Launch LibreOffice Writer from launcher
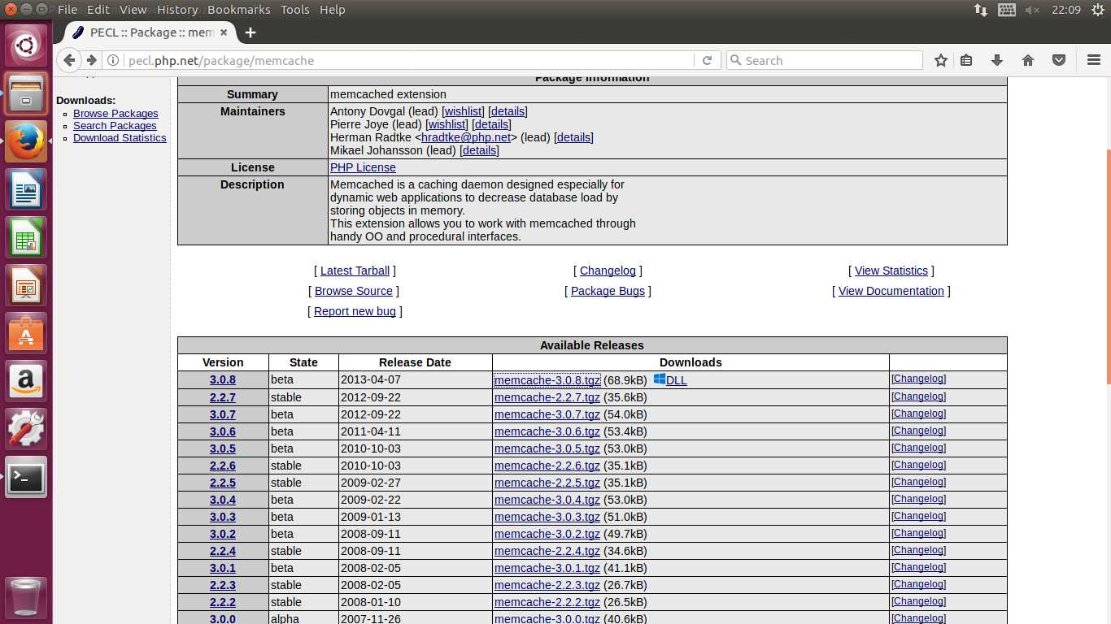Image resolution: width=1111 pixels, height=624 pixels. pyautogui.click(x=26, y=190)
